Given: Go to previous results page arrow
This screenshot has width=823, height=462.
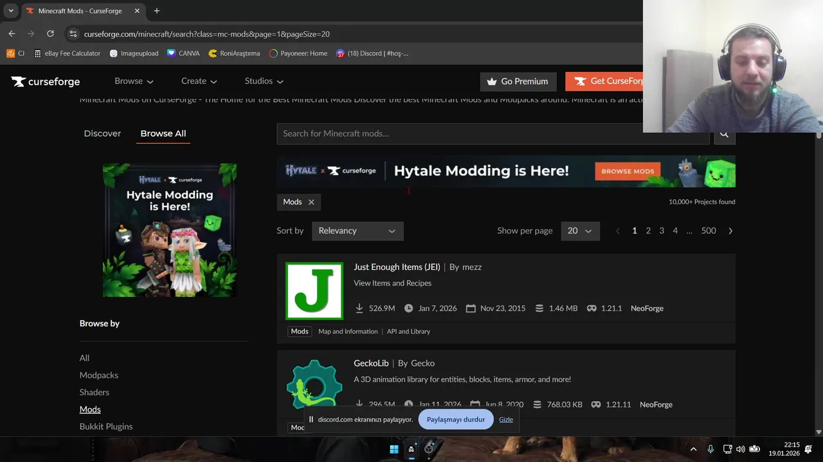Looking at the screenshot, I should click(618, 231).
